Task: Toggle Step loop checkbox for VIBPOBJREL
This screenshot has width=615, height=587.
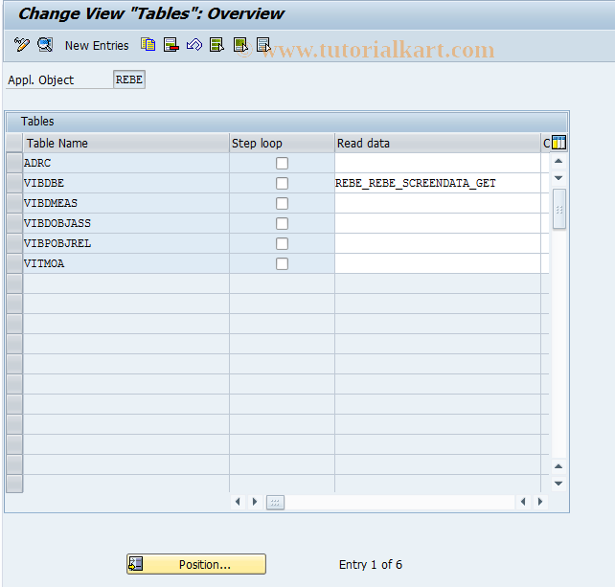Action: [282, 243]
